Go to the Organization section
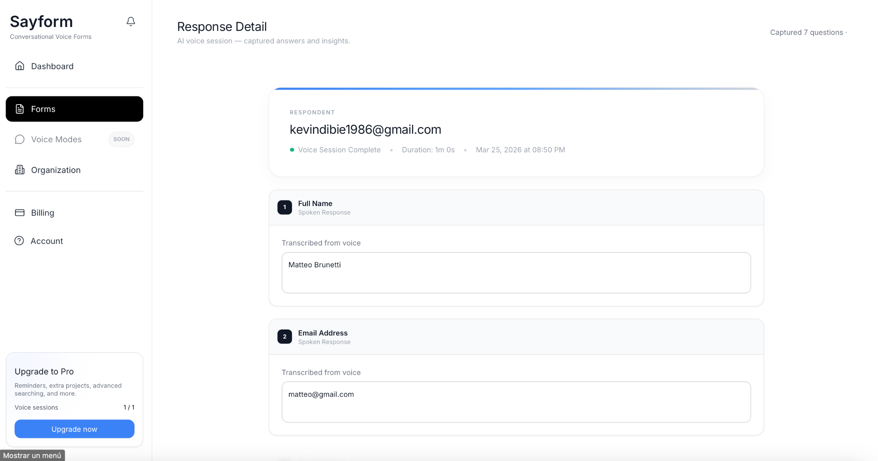Image resolution: width=878 pixels, height=461 pixels. click(x=75, y=170)
